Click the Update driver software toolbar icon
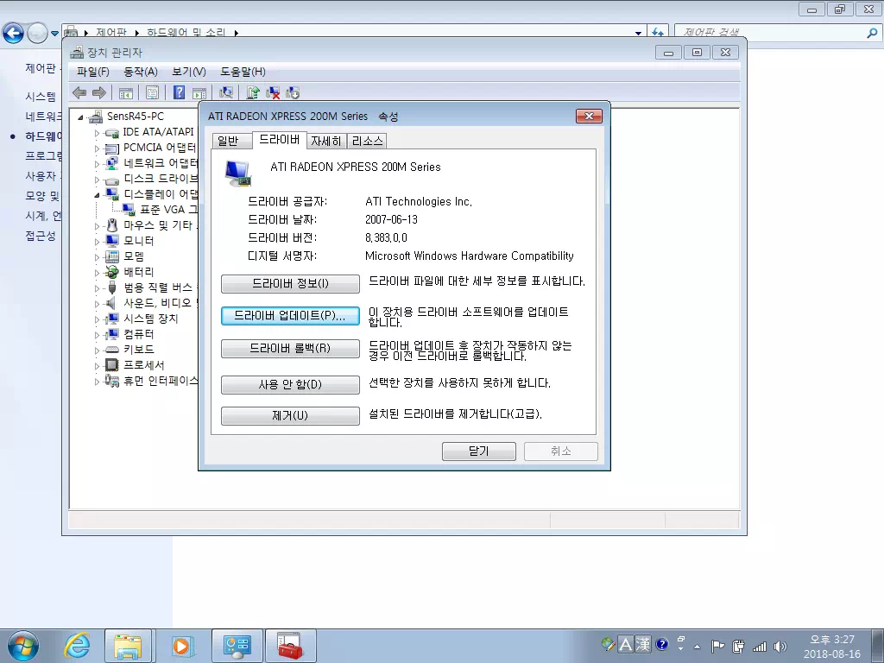This screenshot has width=884, height=663. click(x=253, y=92)
